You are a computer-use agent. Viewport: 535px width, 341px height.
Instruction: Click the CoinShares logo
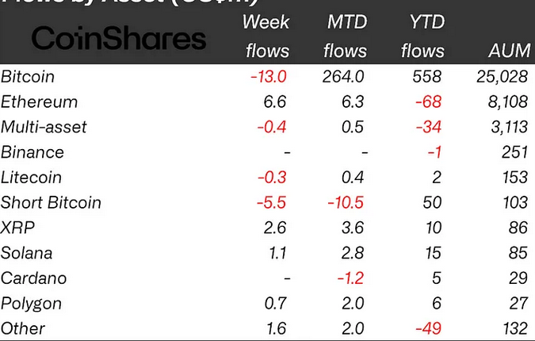(x=119, y=38)
